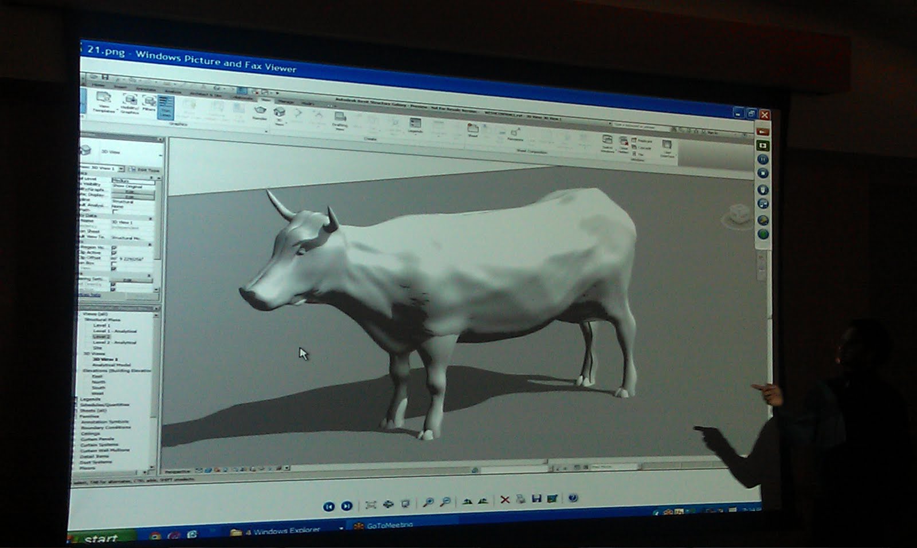Select Level 2 in the Project Browser
This screenshot has height=548, width=917.
(x=101, y=337)
